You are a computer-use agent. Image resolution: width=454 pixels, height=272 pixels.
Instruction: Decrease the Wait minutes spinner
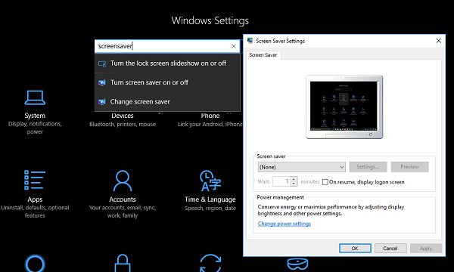294,184
